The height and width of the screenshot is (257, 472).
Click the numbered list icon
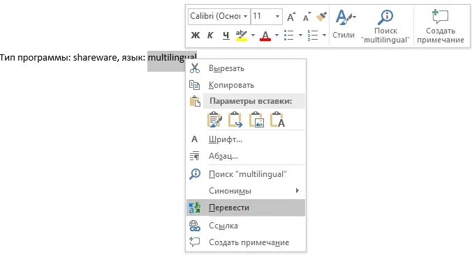click(x=313, y=35)
